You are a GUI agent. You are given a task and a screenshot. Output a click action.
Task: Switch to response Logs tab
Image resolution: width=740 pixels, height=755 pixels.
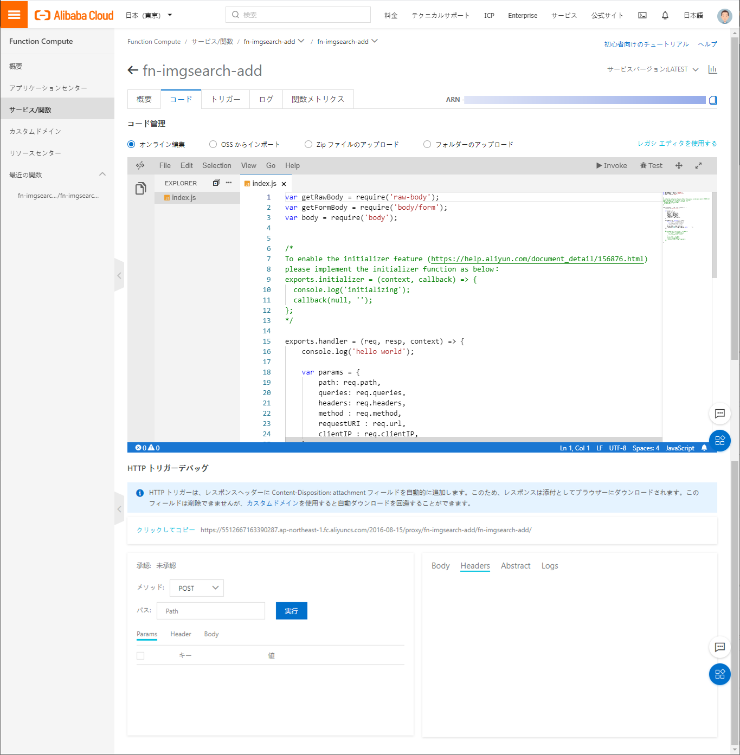click(549, 566)
